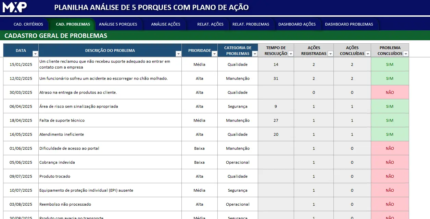Click the red NÃO cell for 30/03/2025
The width and height of the screenshot is (430, 219).
pyautogui.click(x=390, y=92)
